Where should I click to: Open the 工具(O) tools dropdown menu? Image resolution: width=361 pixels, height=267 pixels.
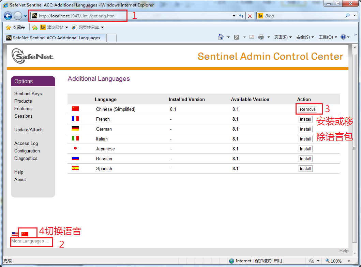(x=328, y=37)
